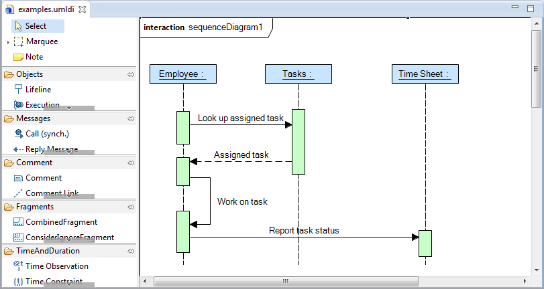544x289 pixels.
Task: Select the CombinedFragment tool
Action: 60,222
